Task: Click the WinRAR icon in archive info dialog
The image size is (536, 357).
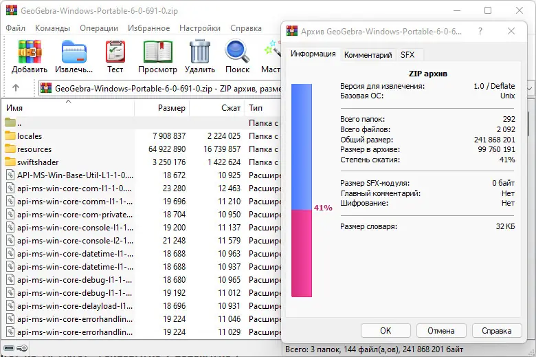Action: click(292, 31)
